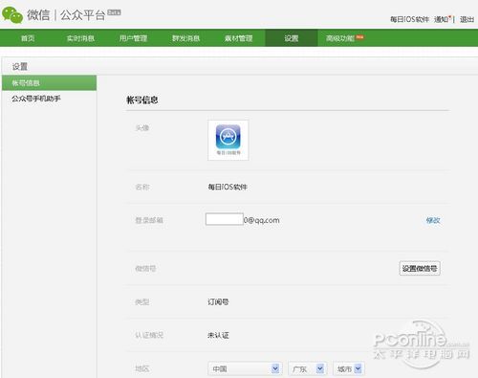Click the 通知 link in header
The width and height of the screenshot is (478, 378).
[x=442, y=19]
